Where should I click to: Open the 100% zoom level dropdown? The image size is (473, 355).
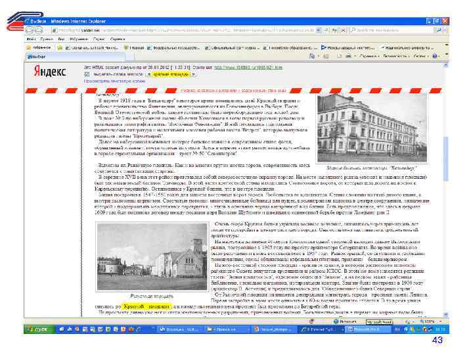431,321
